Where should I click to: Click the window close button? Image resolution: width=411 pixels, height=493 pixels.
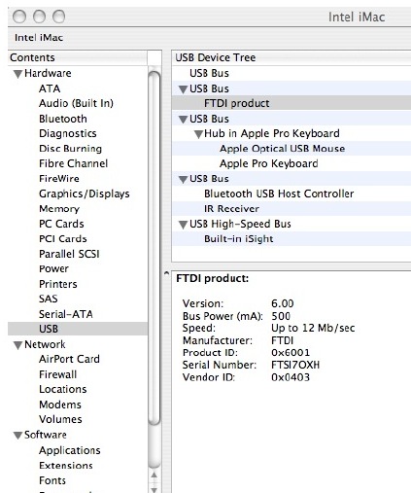19,17
